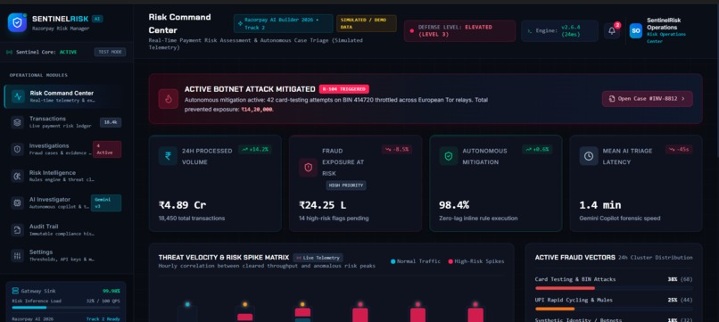Open Case #INV-8812

point(647,99)
